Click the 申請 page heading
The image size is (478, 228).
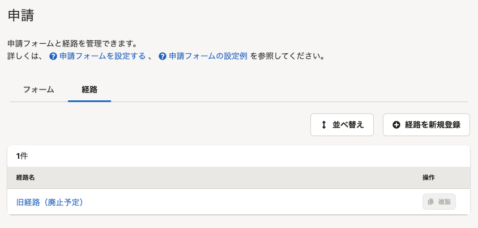pyautogui.click(x=21, y=15)
